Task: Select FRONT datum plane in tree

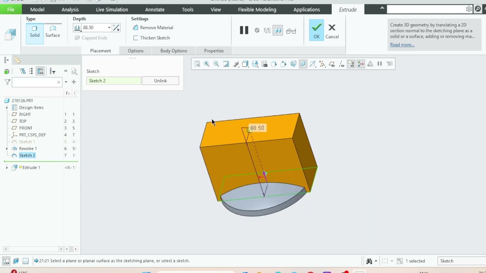Action: [26, 128]
